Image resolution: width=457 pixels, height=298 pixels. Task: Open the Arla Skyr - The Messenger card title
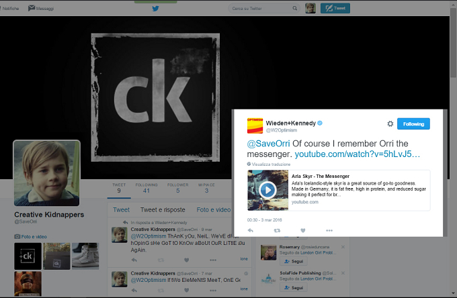(x=321, y=176)
